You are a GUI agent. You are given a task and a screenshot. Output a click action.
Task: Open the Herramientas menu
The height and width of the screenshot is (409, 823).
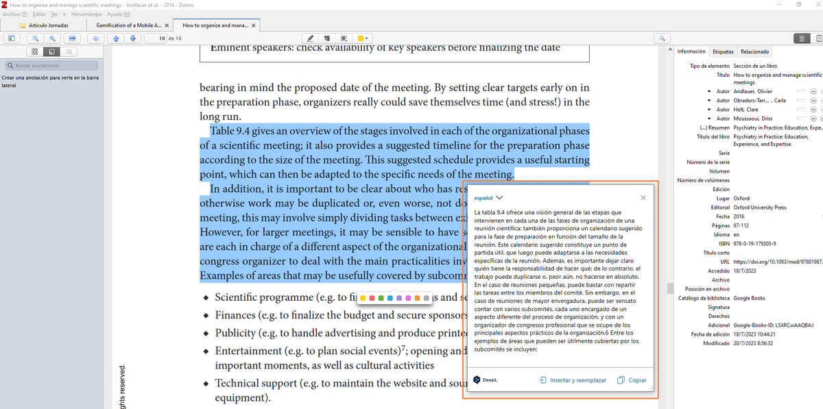click(86, 14)
